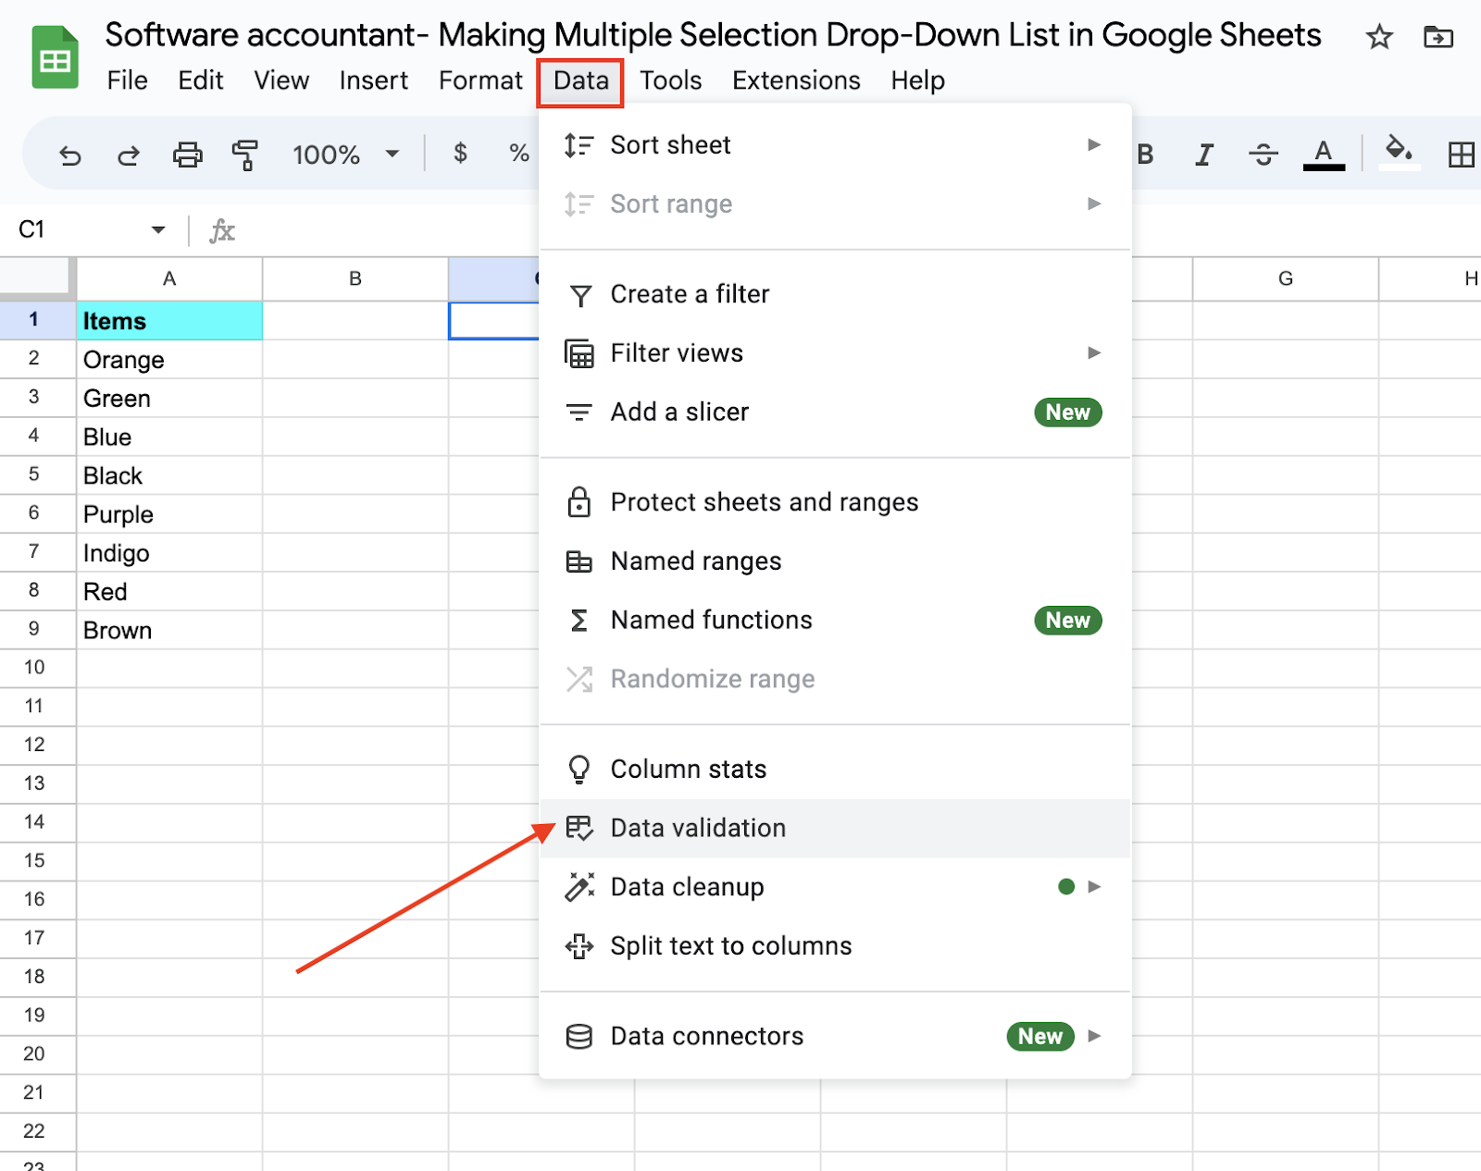Select the Red cell
1481x1171 pixels.
pos(169,591)
